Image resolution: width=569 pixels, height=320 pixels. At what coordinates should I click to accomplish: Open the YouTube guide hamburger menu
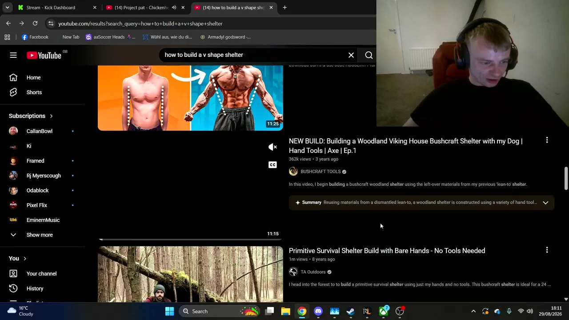13,55
